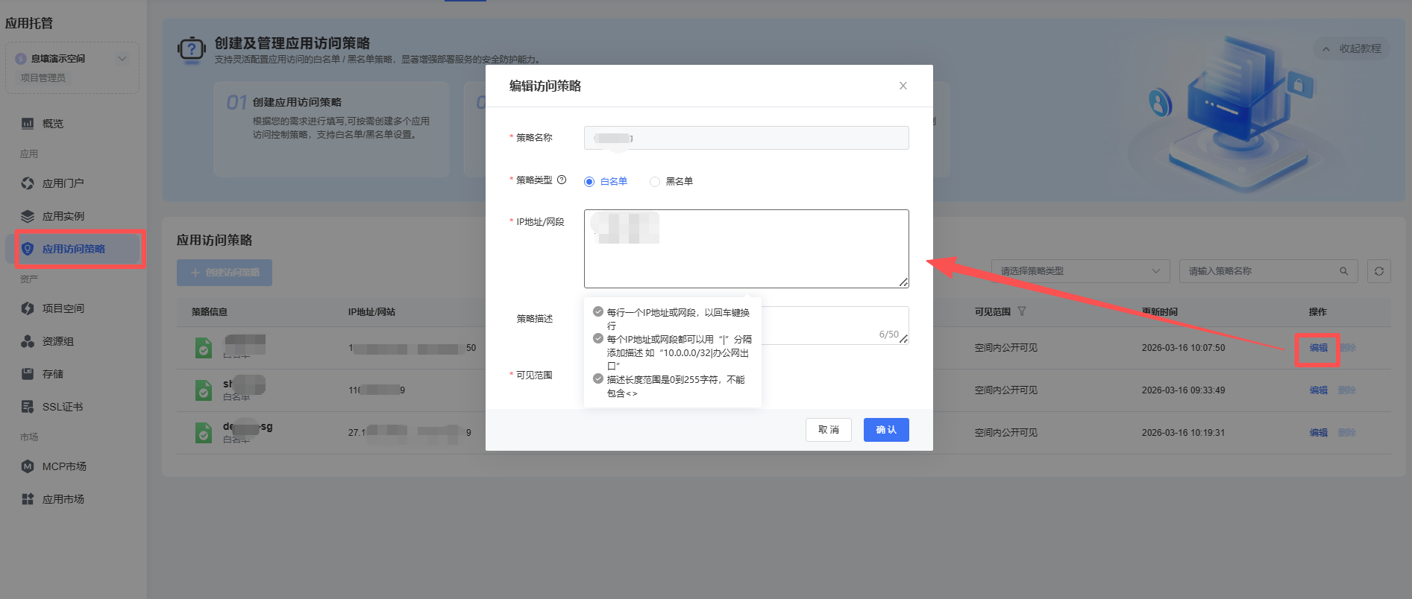1412x599 pixels.
Task: Open the 请选择策略类型 dropdown
Action: (x=1079, y=271)
